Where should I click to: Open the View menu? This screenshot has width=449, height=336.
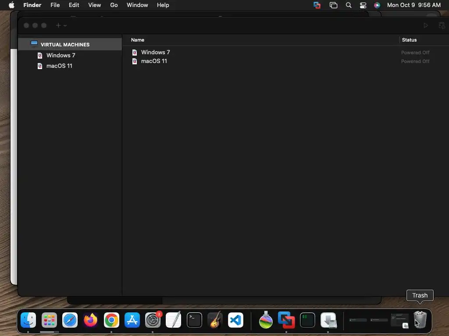point(95,5)
